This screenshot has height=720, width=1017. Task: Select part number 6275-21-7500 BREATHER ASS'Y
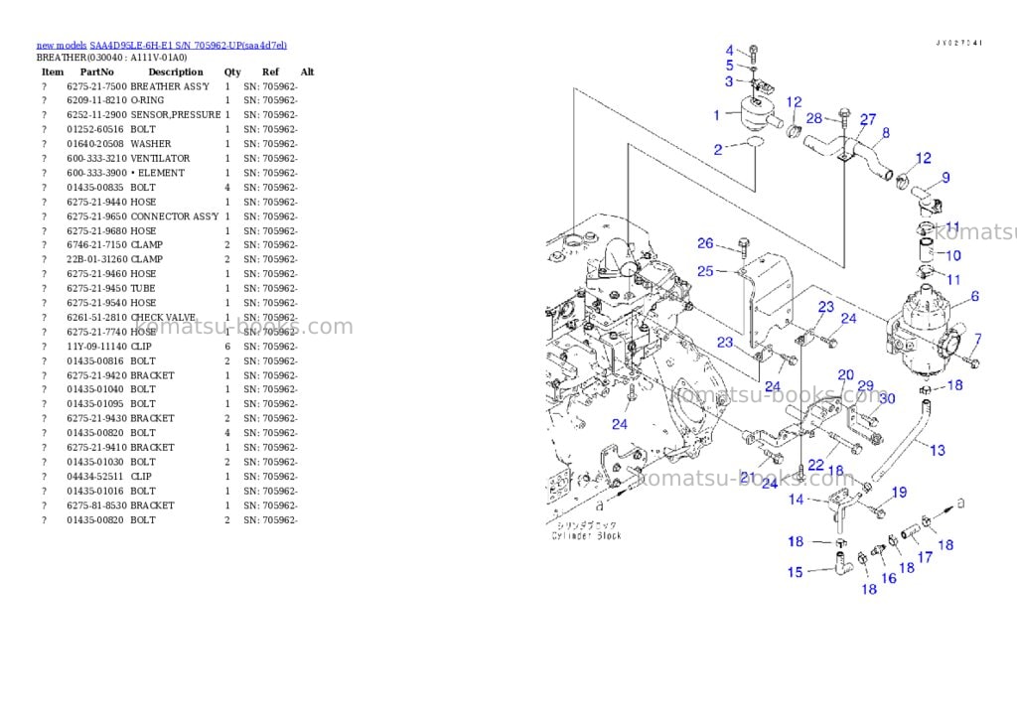pyautogui.click(x=170, y=86)
